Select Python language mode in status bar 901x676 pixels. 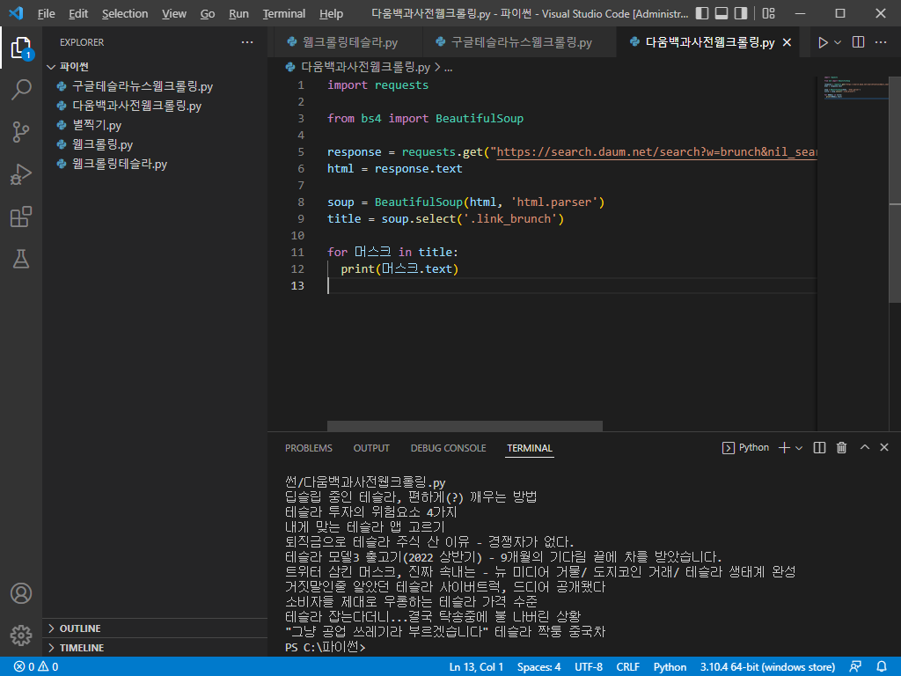pyautogui.click(x=670, y=667)
